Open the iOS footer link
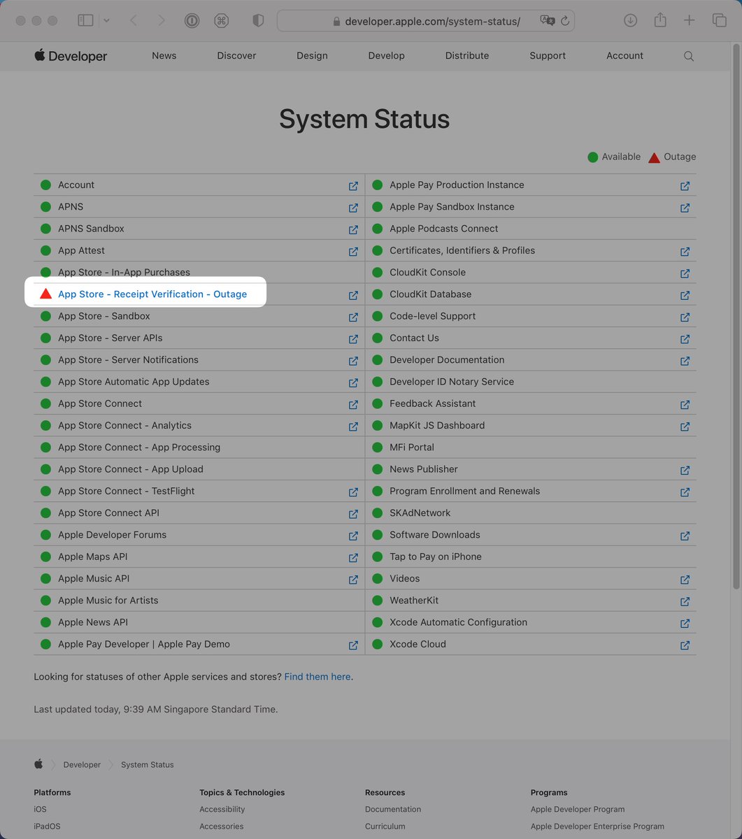The height and width of the screenshot is (839, 742). click(40, 809)
